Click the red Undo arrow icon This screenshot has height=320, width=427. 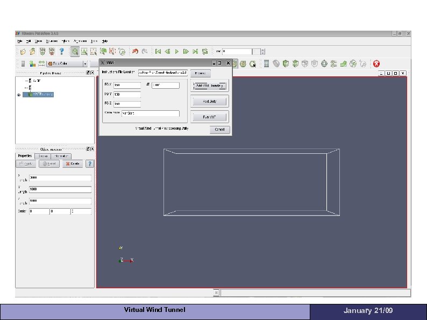[x=135, y=51]
